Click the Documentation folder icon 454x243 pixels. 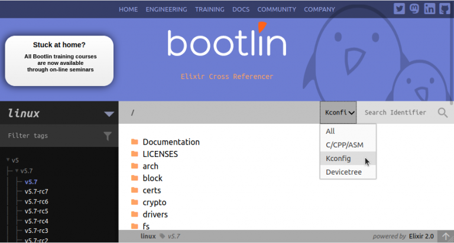(135, 142)
